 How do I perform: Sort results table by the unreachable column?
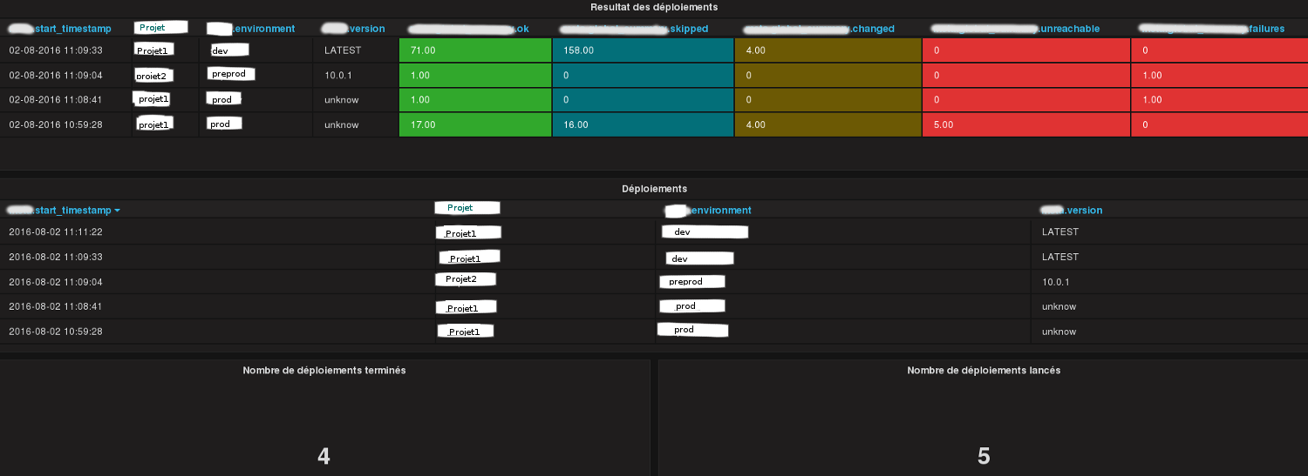point(1016,29)
